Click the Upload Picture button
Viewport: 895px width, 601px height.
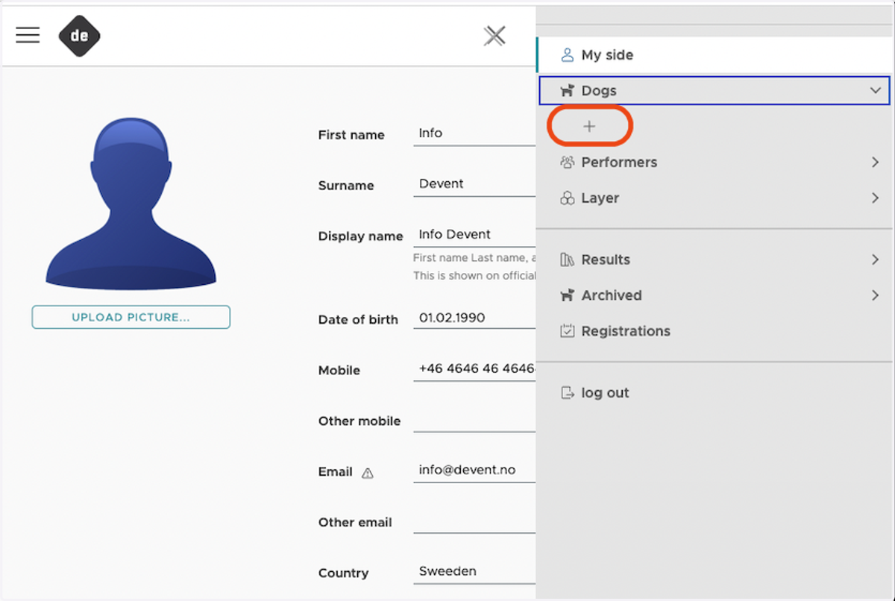tap(131, 317)
